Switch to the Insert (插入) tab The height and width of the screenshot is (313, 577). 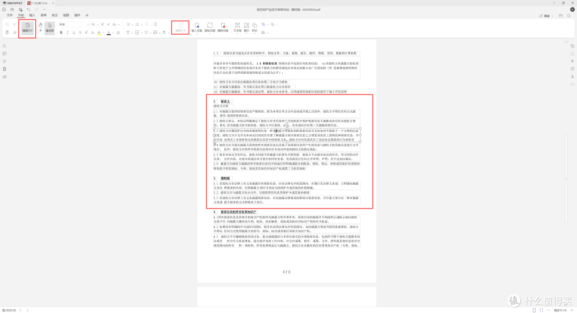[32, 15]
